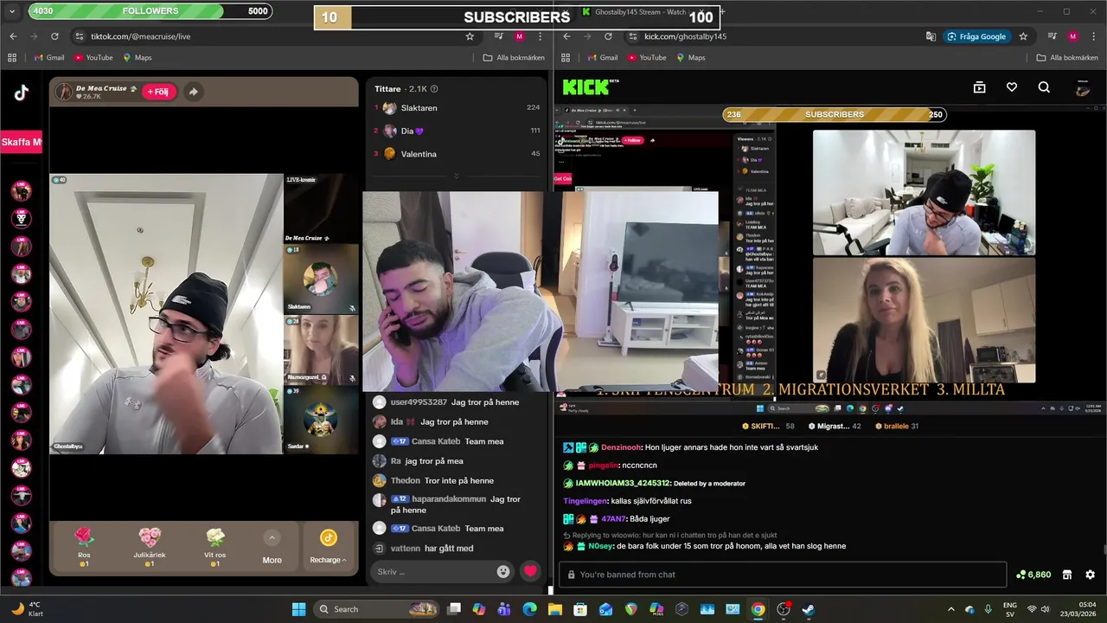
Task: Toggle the microphone icon in system tray
Action: click(x=989, y=609)
